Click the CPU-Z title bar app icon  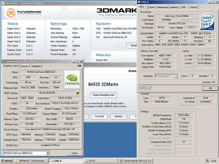[x=139, y=2]
